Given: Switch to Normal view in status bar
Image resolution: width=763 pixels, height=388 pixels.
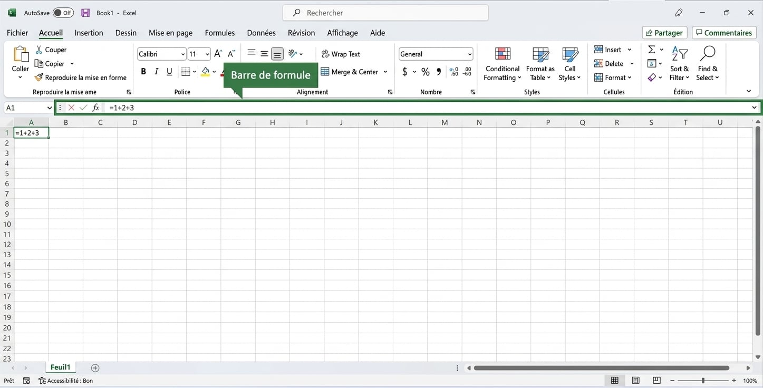Looking at the screenshot, I should [615, 381].
